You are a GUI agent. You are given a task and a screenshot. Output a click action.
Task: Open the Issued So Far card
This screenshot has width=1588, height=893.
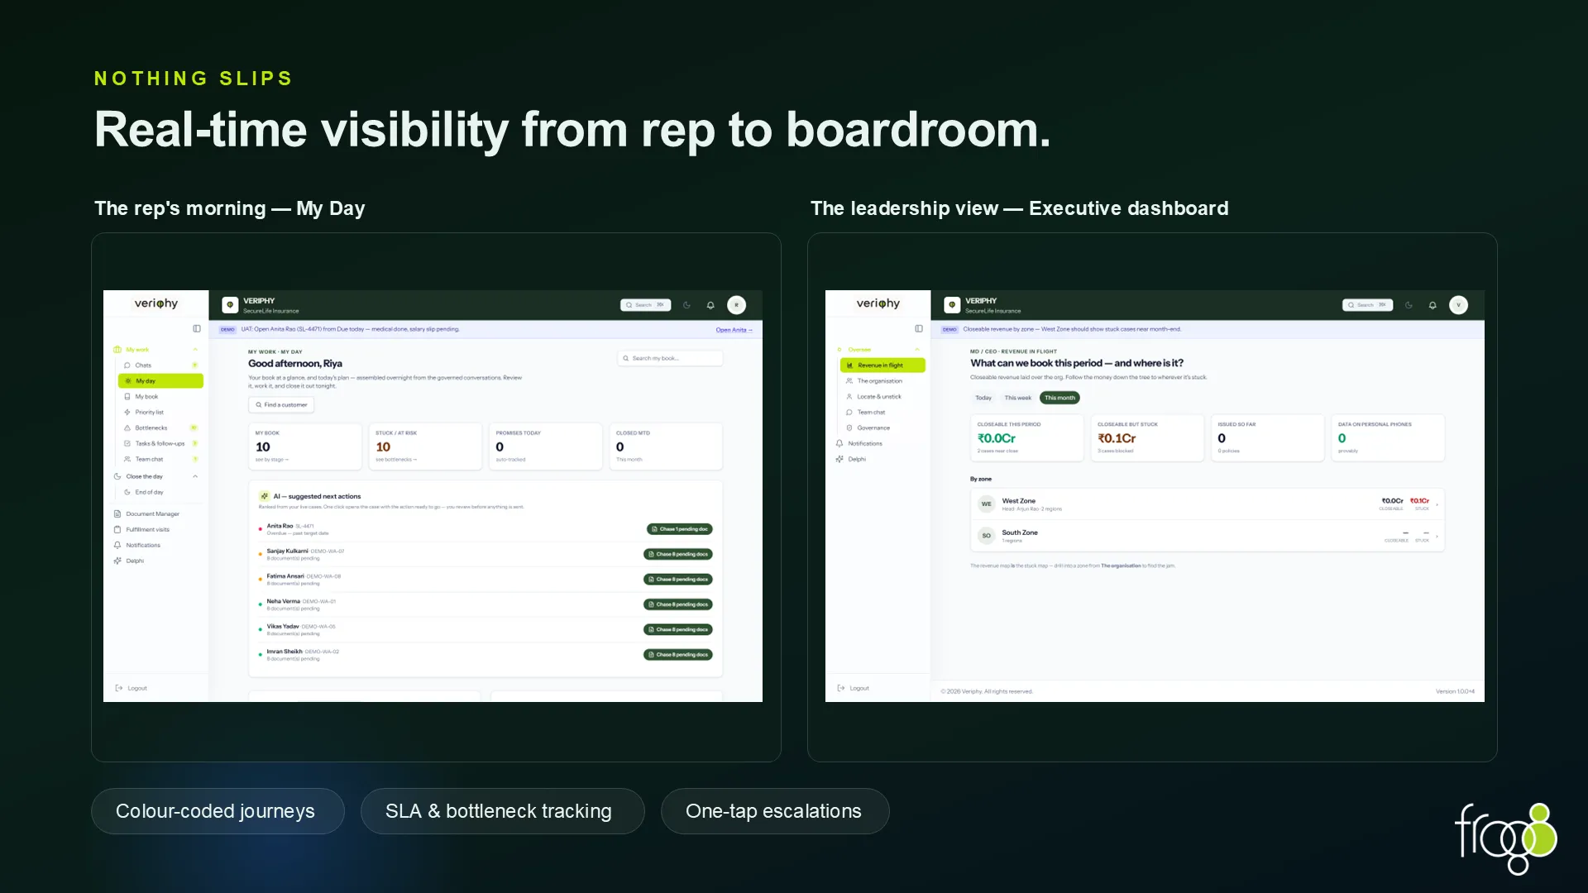pos(1267,437)
